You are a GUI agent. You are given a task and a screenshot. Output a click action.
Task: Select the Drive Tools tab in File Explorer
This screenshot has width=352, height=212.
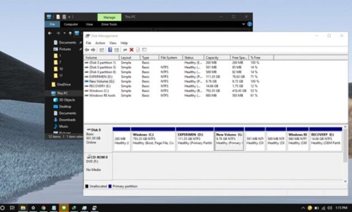coord(109,24)
